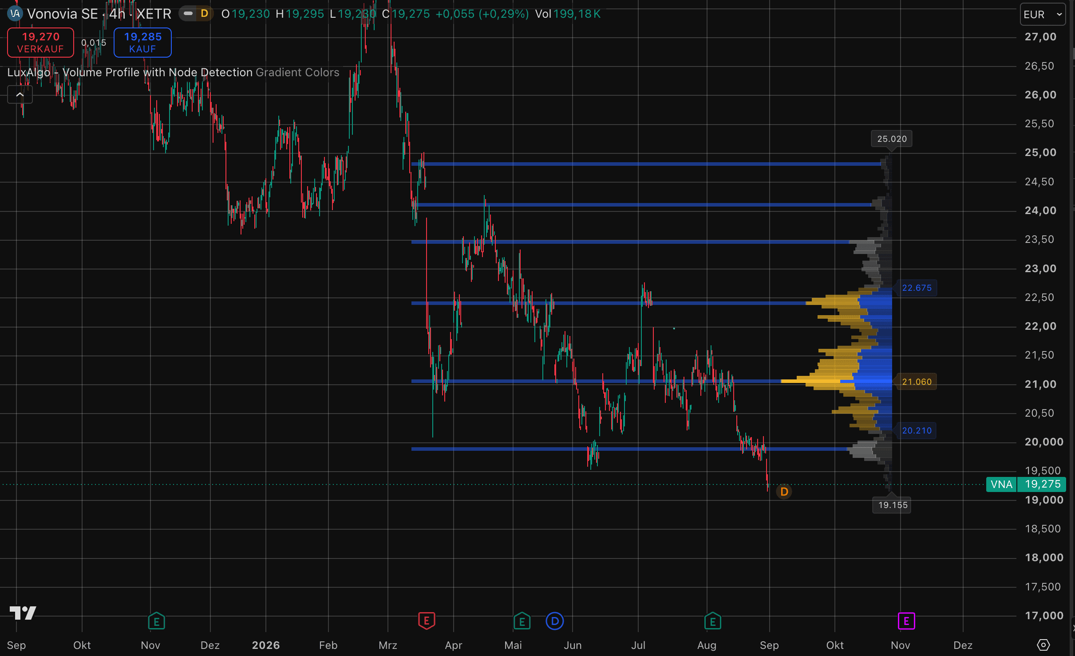1075x656 pixels.
Task: Open the blue dividend D marker
Action: tap(555, 621)
